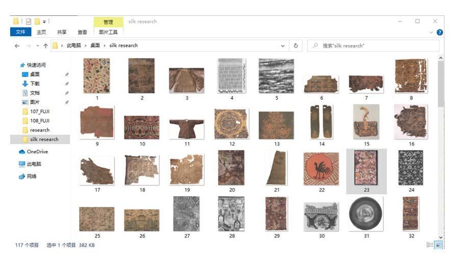This screenshot has width=466, height=264.
Task: Select image thumbnail 24
Action: [x=411, y=168]
